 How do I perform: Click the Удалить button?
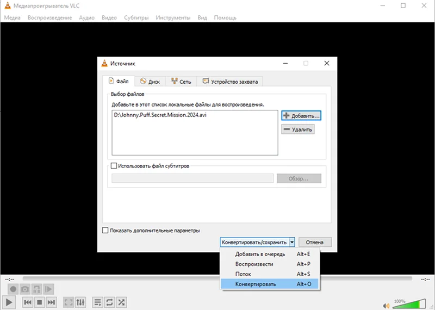point(298,129)
